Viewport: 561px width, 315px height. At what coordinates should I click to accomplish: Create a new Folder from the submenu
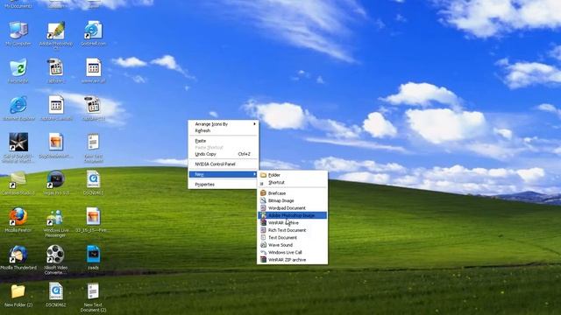pyautogui.click(x=292, y=175)
